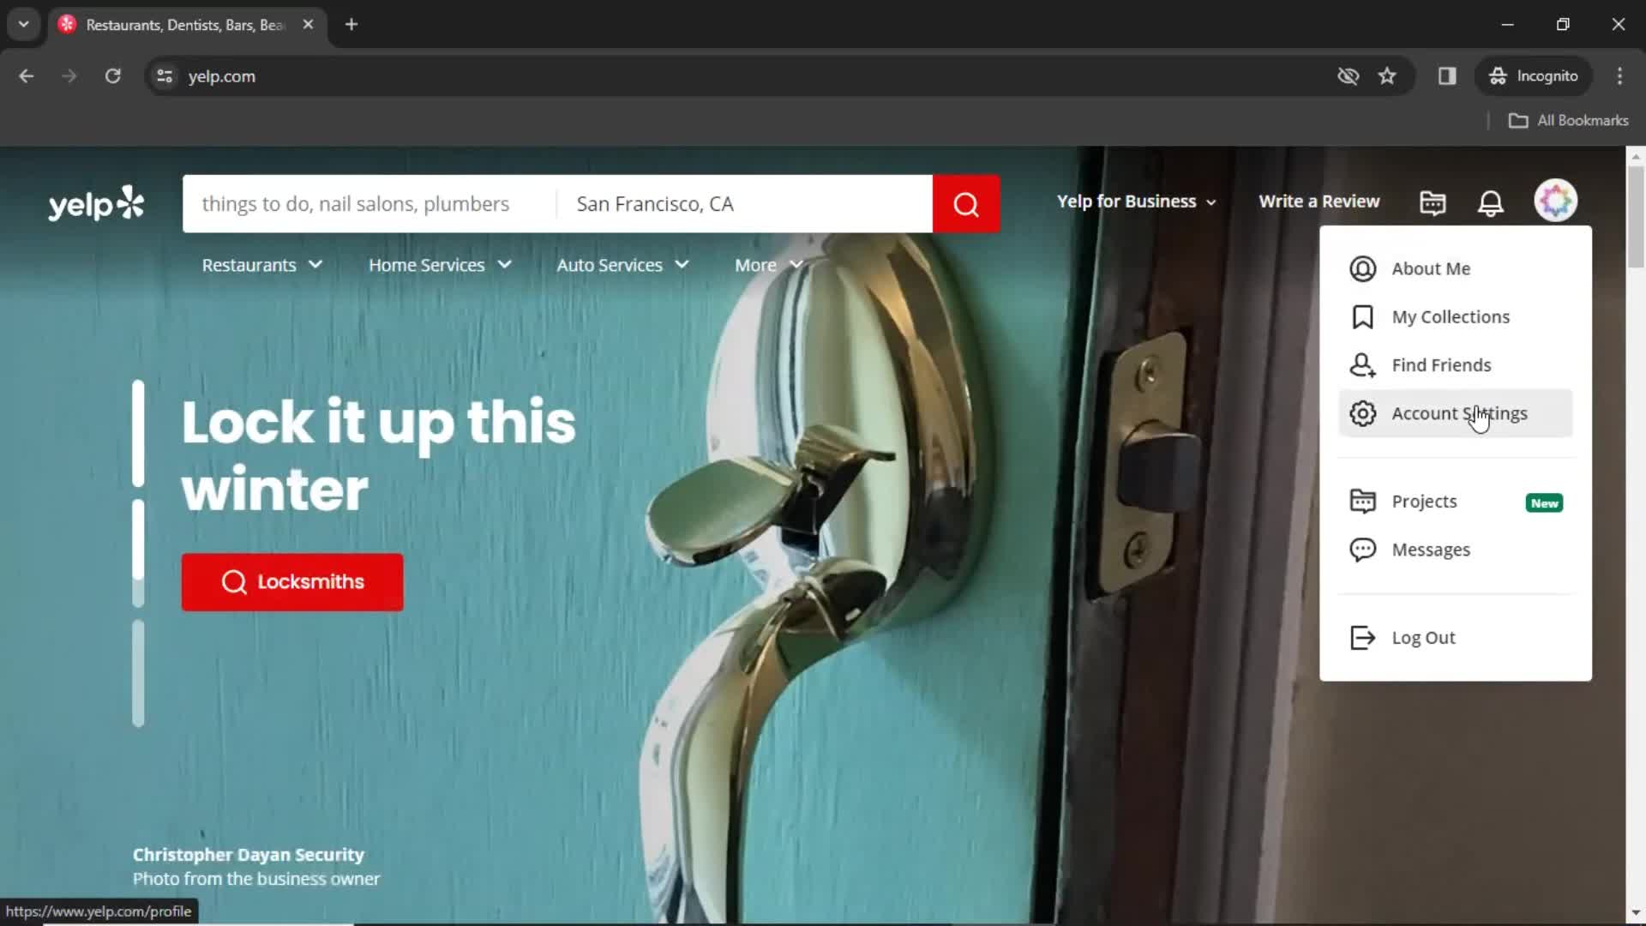Select the About Me menu item
Viewport: 1646px width, 926px height.
coord(1431,268)
